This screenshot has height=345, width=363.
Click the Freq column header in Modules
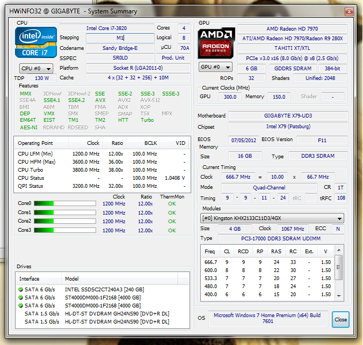pos(210,252)
